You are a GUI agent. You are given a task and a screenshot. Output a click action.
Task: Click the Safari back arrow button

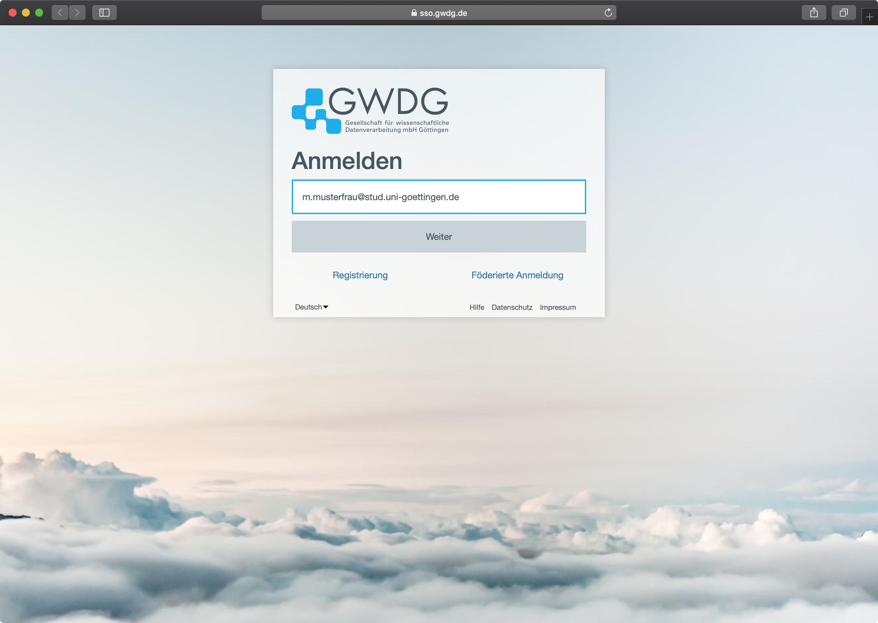tap(60, 13)
